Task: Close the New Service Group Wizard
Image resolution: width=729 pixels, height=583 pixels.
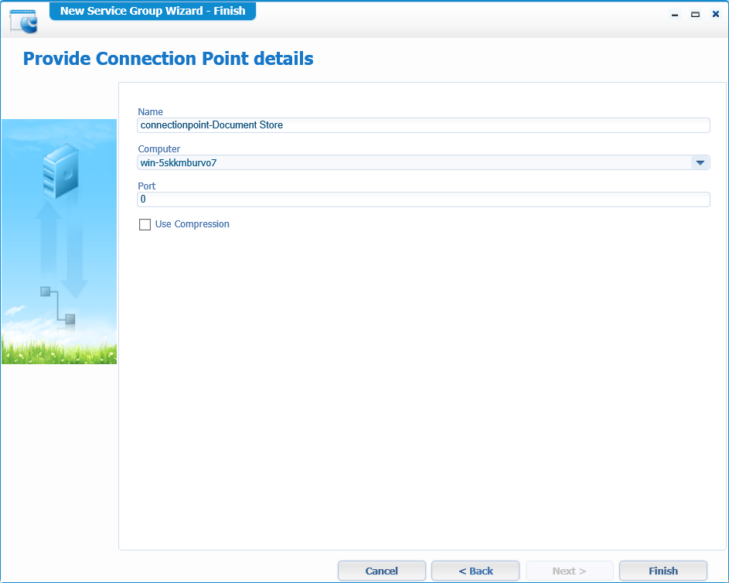Action: (x=715, y=14)
